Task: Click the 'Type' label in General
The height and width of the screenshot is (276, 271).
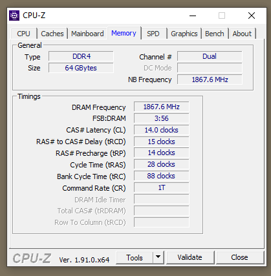Action: [32, 58]
